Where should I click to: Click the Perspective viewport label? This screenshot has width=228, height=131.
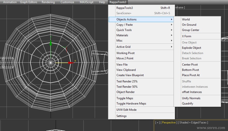click(169, 122)
